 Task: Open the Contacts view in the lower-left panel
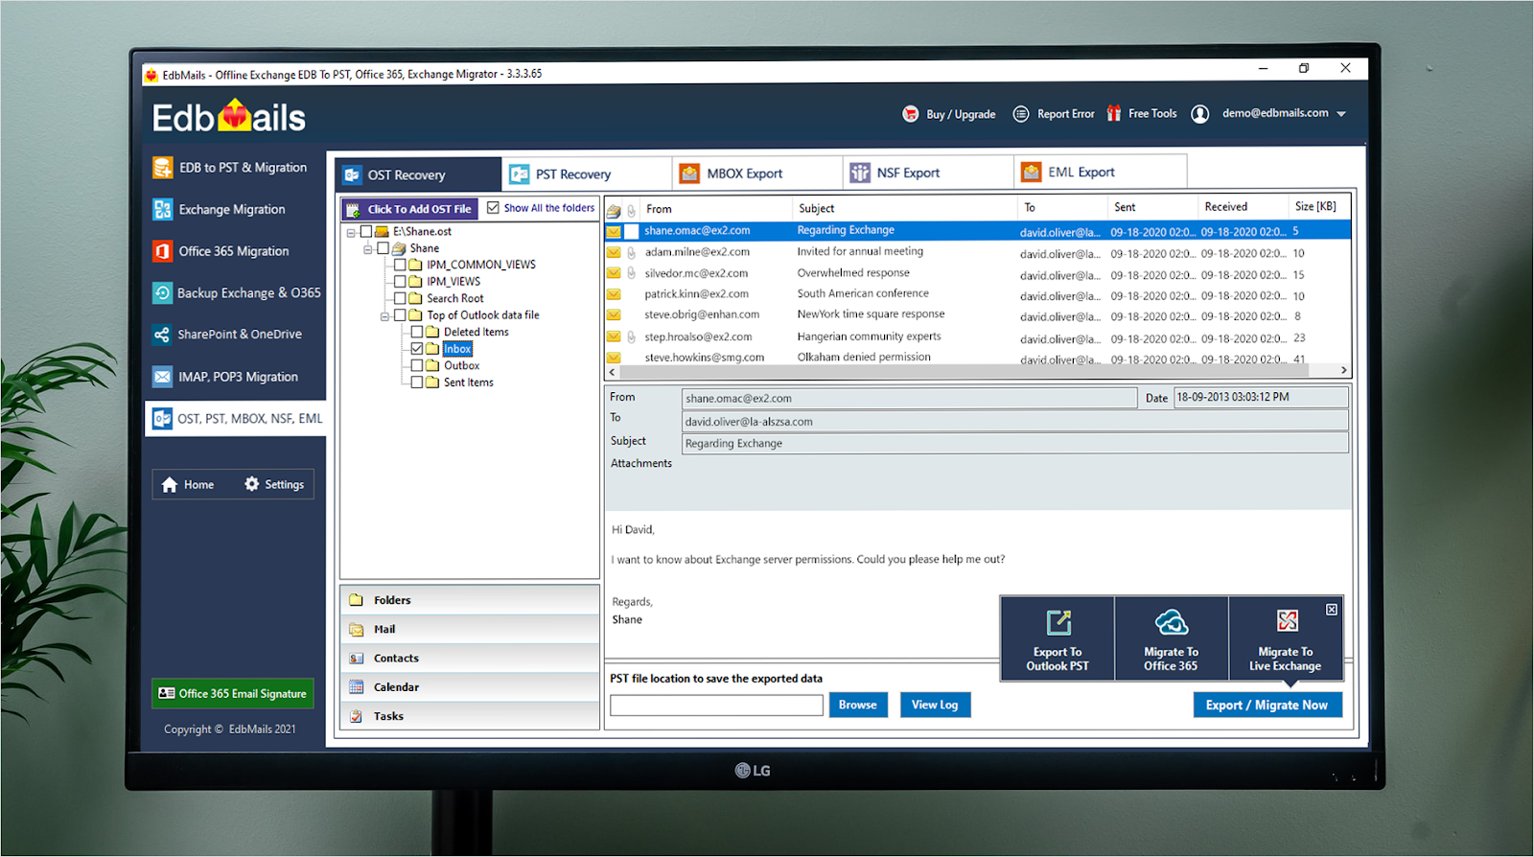click(470, 659)
